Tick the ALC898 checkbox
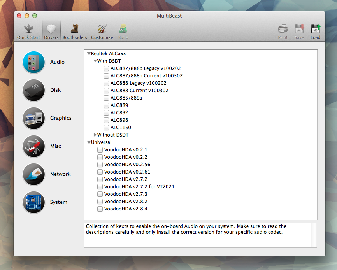337x270 pixels. pyautogui.click(x=106, y=120)
